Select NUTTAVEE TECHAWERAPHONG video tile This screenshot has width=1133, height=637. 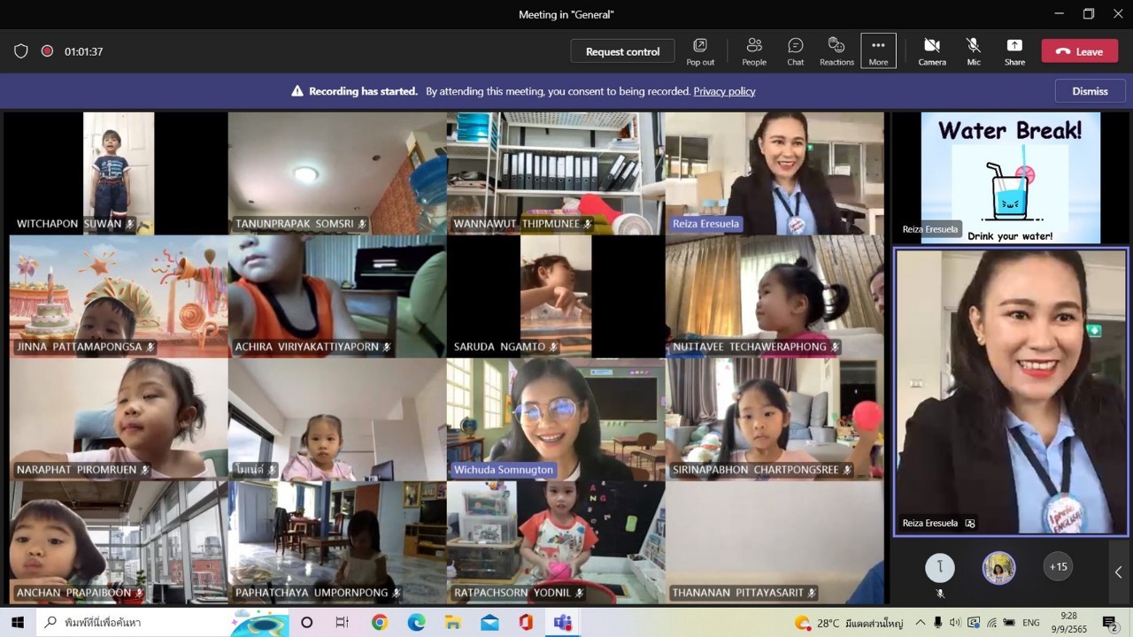(x=775, y=295)
